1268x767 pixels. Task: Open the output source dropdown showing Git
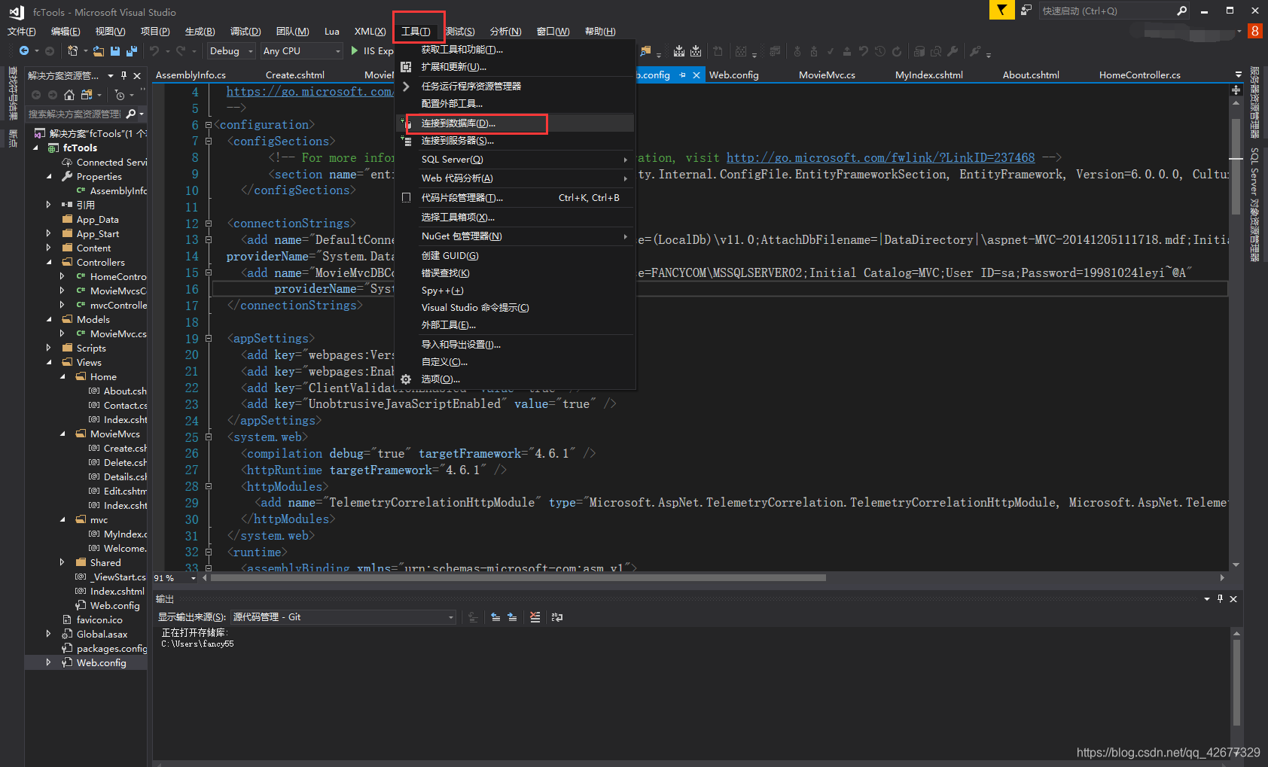343,617
